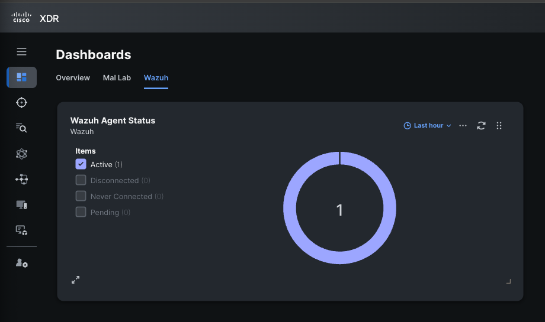
Task: Click the atom Intelligence sidebar icon
Action: click(x=22, y=154)
